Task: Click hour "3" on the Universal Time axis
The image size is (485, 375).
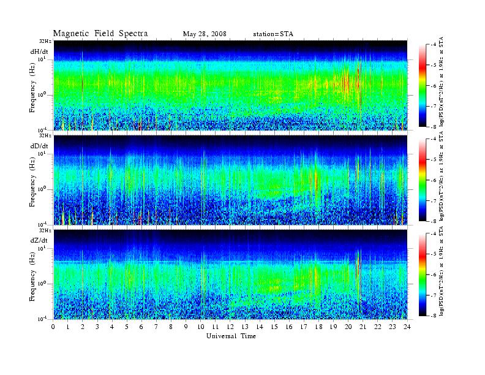Action: point(97,327)
